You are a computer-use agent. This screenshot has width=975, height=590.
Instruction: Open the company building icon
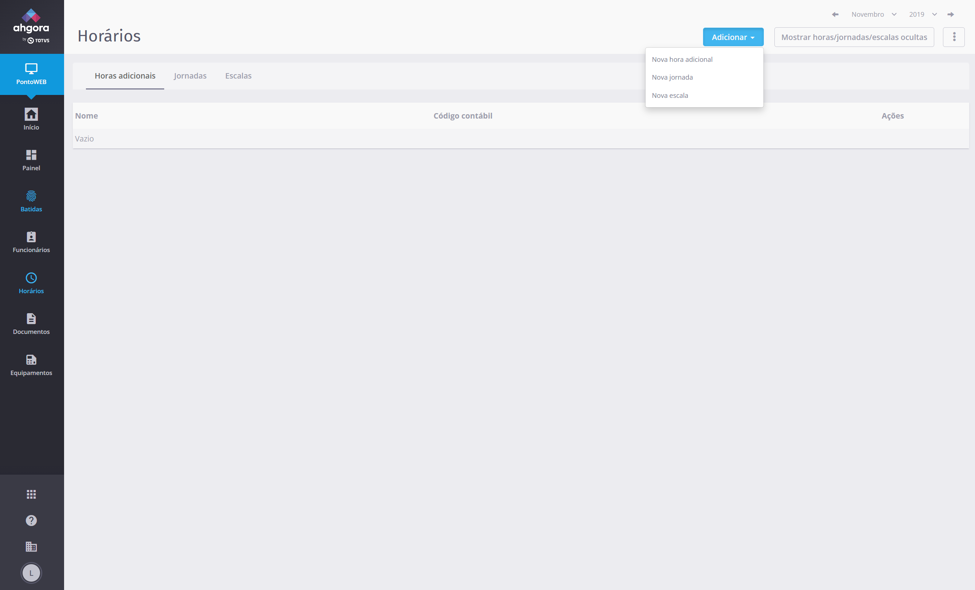click(x=31, y=547)
